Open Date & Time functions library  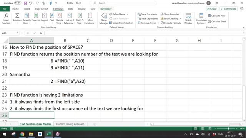(60, 18)
